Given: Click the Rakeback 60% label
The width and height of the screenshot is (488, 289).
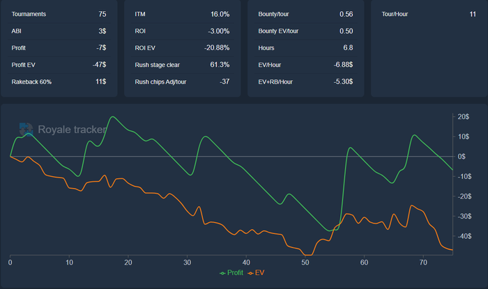Looking at the screenshot, I should click(31, 81).
